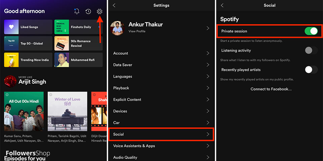Tap Connect to Facebook link
Screen dimensions: 323x161
[271, 89]
